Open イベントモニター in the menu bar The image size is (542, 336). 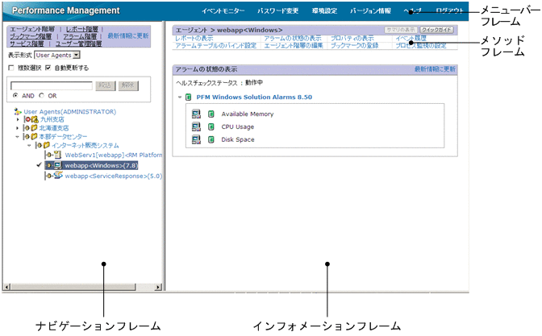[x=223, y=10]
